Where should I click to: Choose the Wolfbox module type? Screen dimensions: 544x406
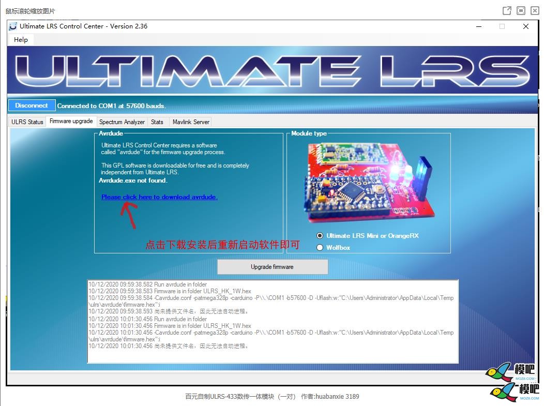click(333, 247)
